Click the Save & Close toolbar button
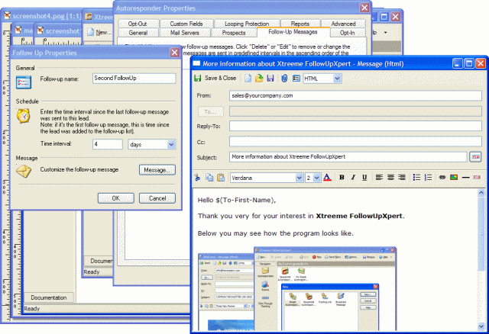The height and width of the screenshot is (334, 489). [215, 78]
